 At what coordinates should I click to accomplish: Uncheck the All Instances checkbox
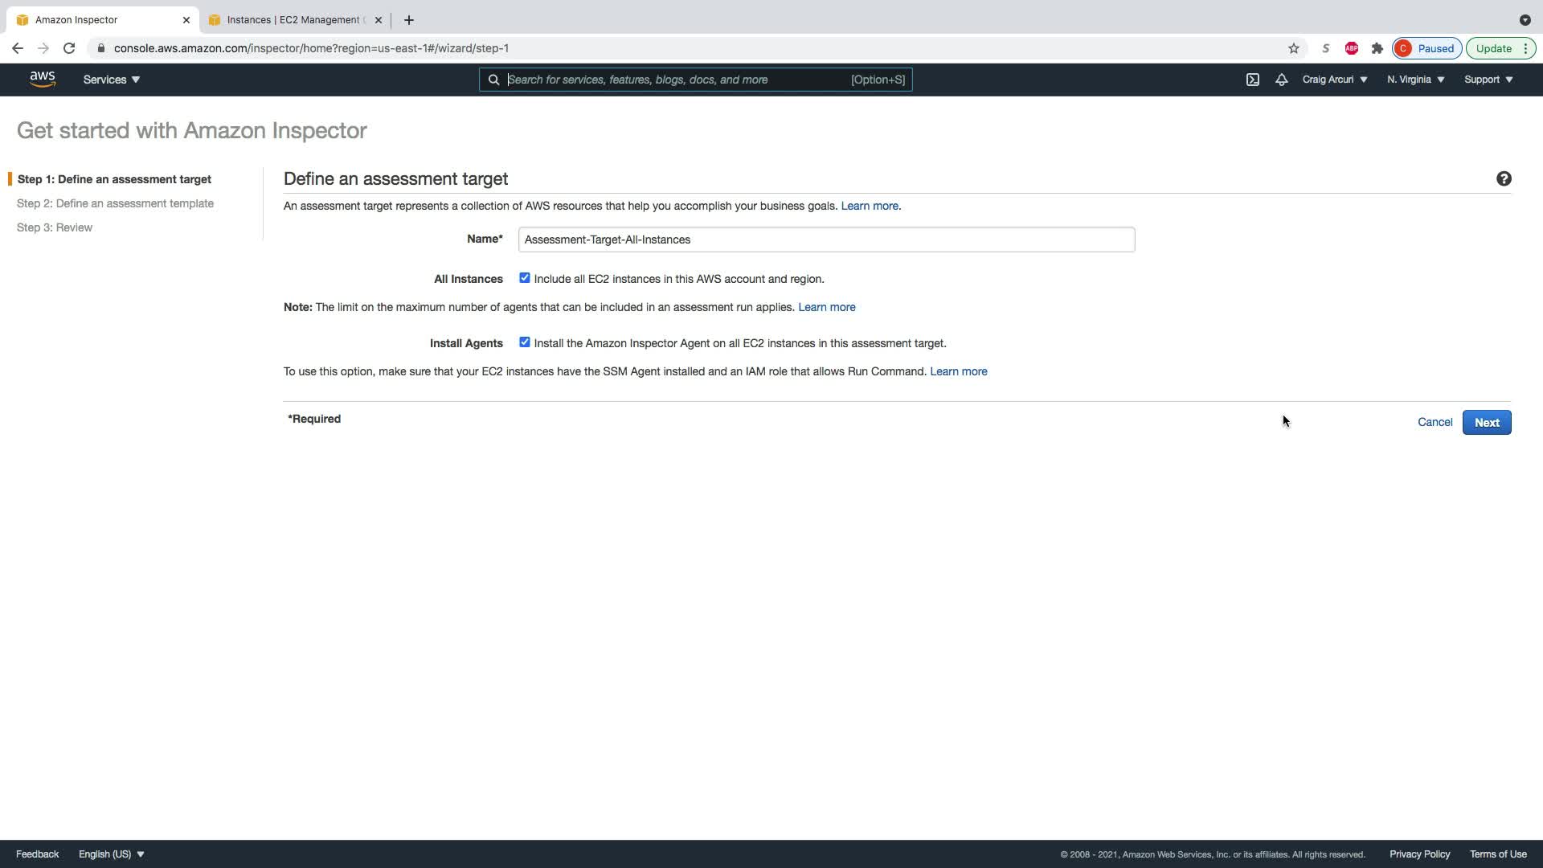524,278
